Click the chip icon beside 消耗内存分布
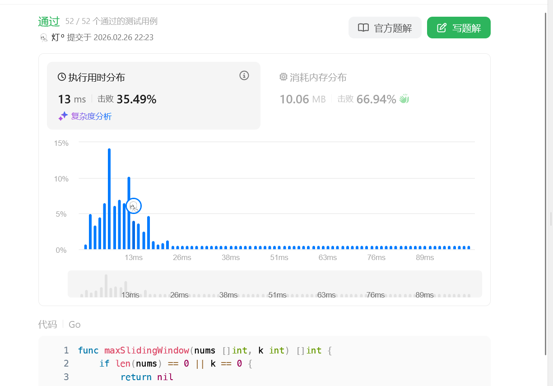The width and height of the screenshot is (553, 386). pos(283,77)
